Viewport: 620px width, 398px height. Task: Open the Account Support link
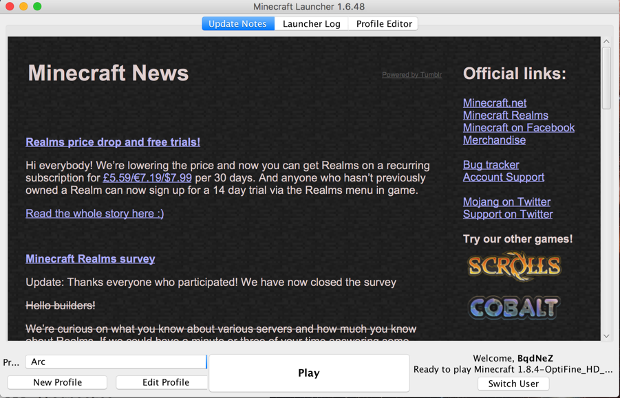click(503, 177)
